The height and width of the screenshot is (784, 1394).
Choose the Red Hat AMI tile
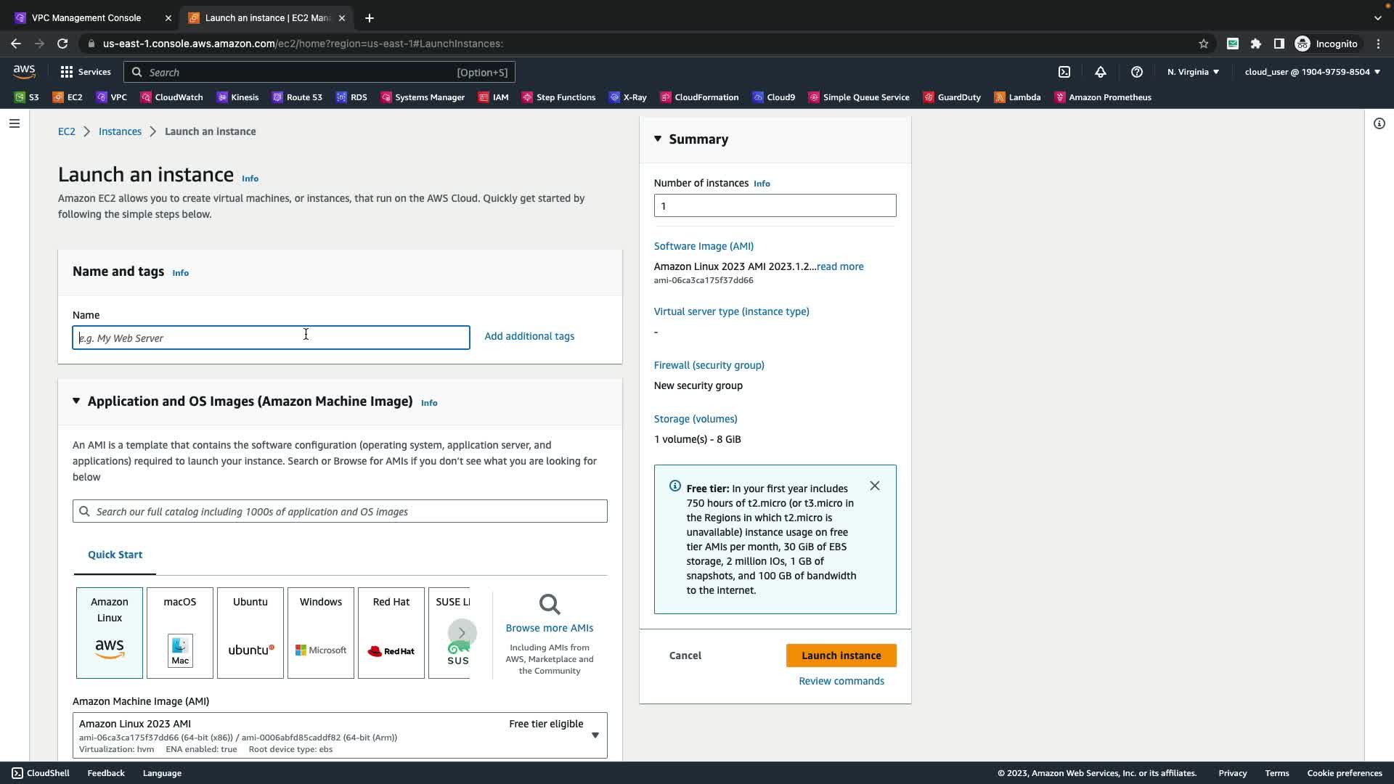tap(391, 632)
